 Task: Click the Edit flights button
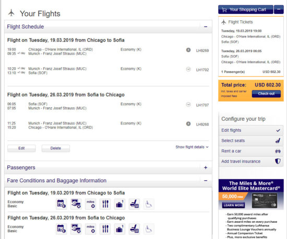pos(251,130)
